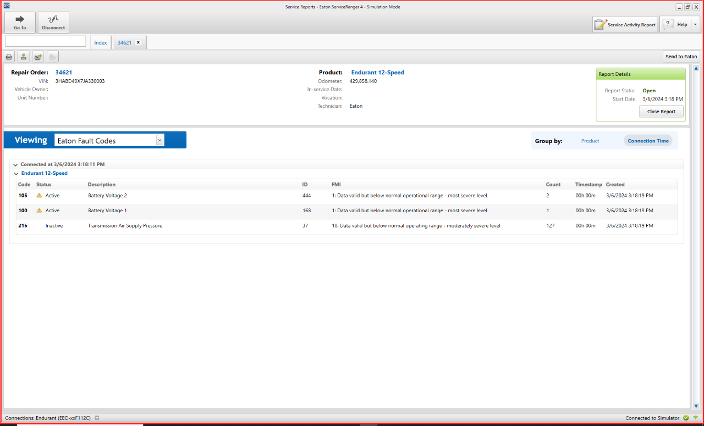Disconnect from the vehicle
Image resolution: width=704 pixels, height=426 pixels.
click(53, 23)
